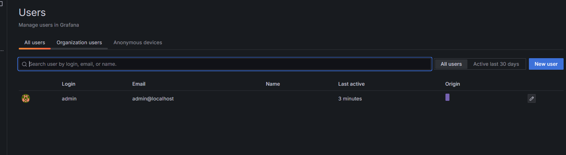This screenshot has height=155, width=566.
Task: Click the square icon at the top-left edge
Action: coord(1,4)
